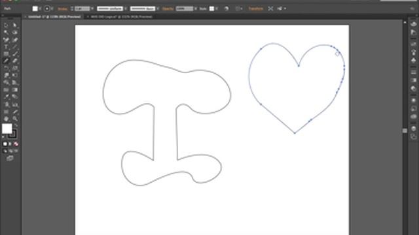Open the align options dropdown

[241, 8]
